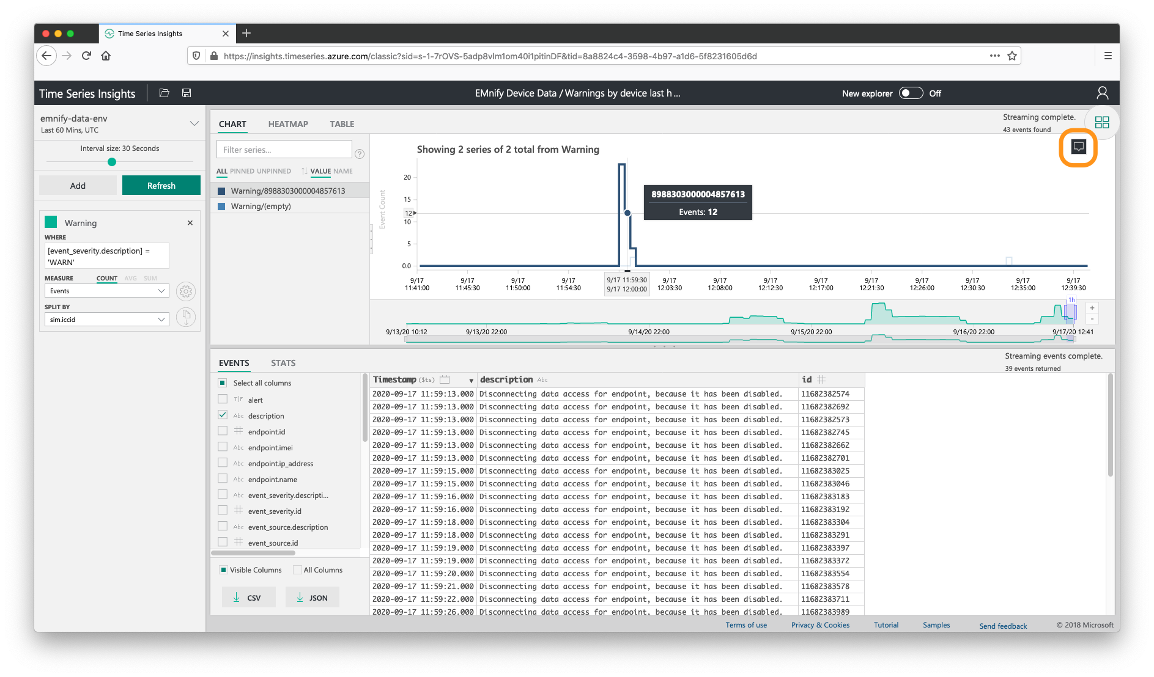The width and height of the screenshot is (1154, 677).
Task: Switch to the CHART tab
Action: (232, 124)
